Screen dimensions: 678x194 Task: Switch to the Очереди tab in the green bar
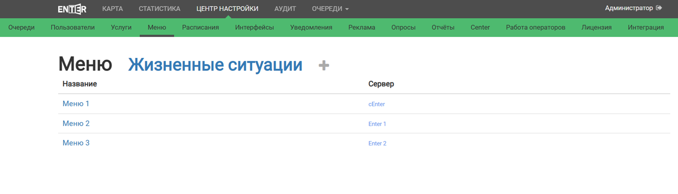click(x=21, y=27)
